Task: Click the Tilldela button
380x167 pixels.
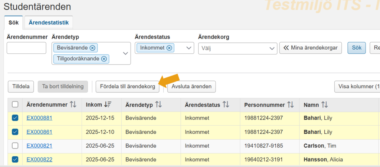Action: tap(21, 87)
